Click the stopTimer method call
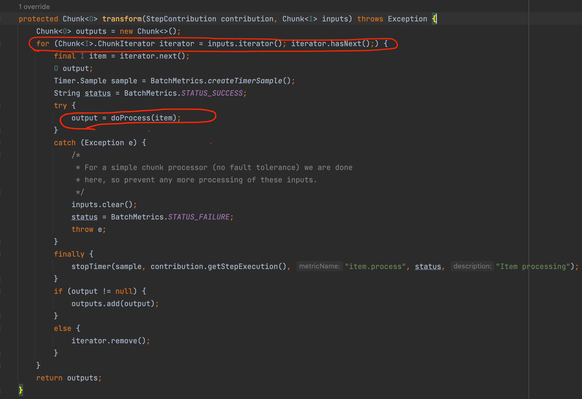The height and width of the screenshot is (399, 582). point(91,266)
